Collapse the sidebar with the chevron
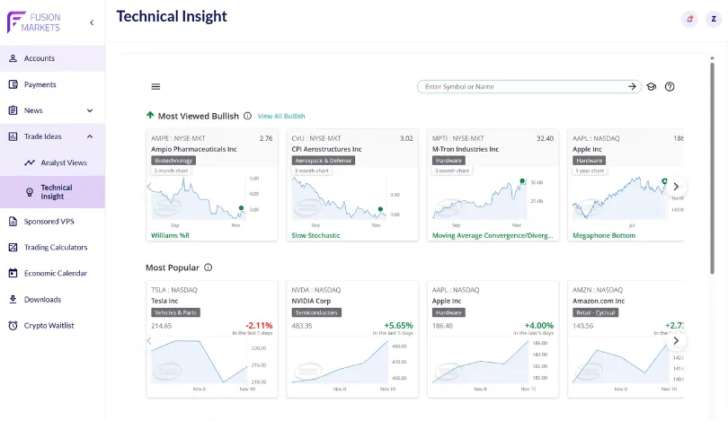This screenshot has width=728, height=421. [92, 22]
